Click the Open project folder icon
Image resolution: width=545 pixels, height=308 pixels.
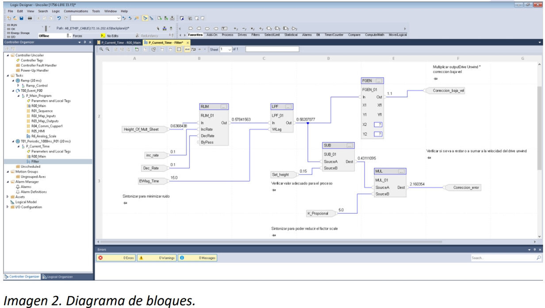coord(15,18)
